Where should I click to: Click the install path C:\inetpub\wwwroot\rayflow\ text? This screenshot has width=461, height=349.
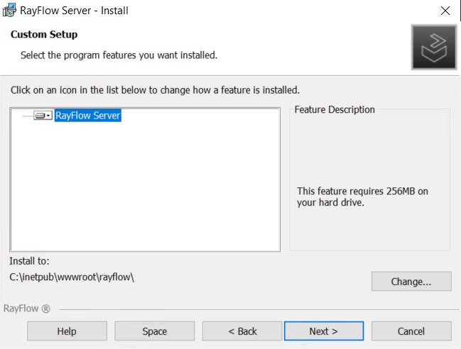pyautogui.click(x=72, y=277)
